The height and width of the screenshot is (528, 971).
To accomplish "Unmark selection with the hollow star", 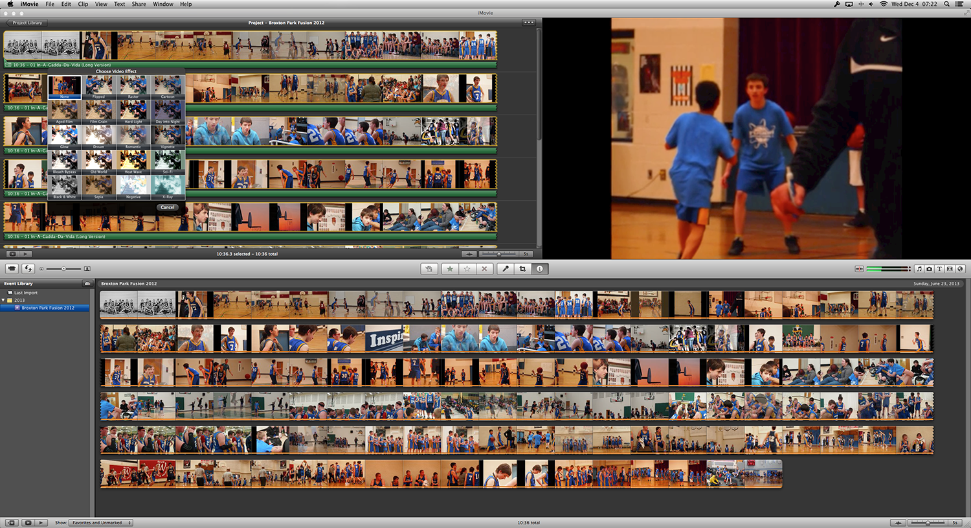I will click(x=467, y=269).
